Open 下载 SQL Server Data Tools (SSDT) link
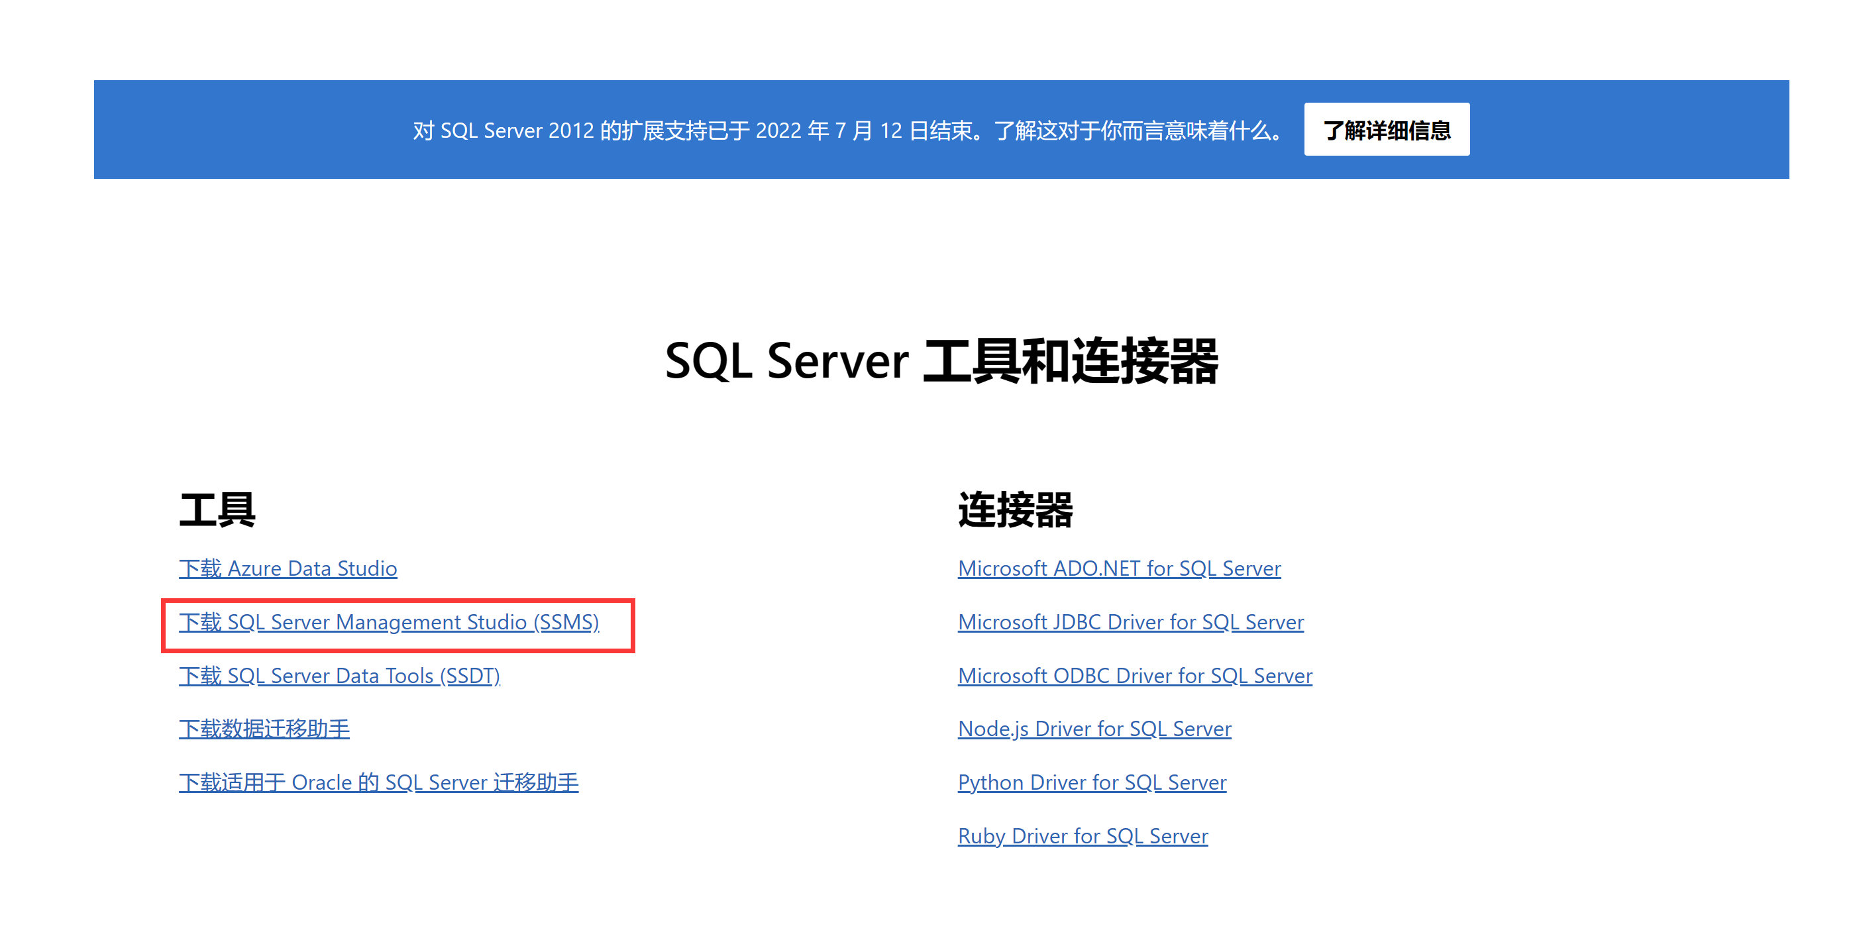1855x952 pixels. point(339,676)
